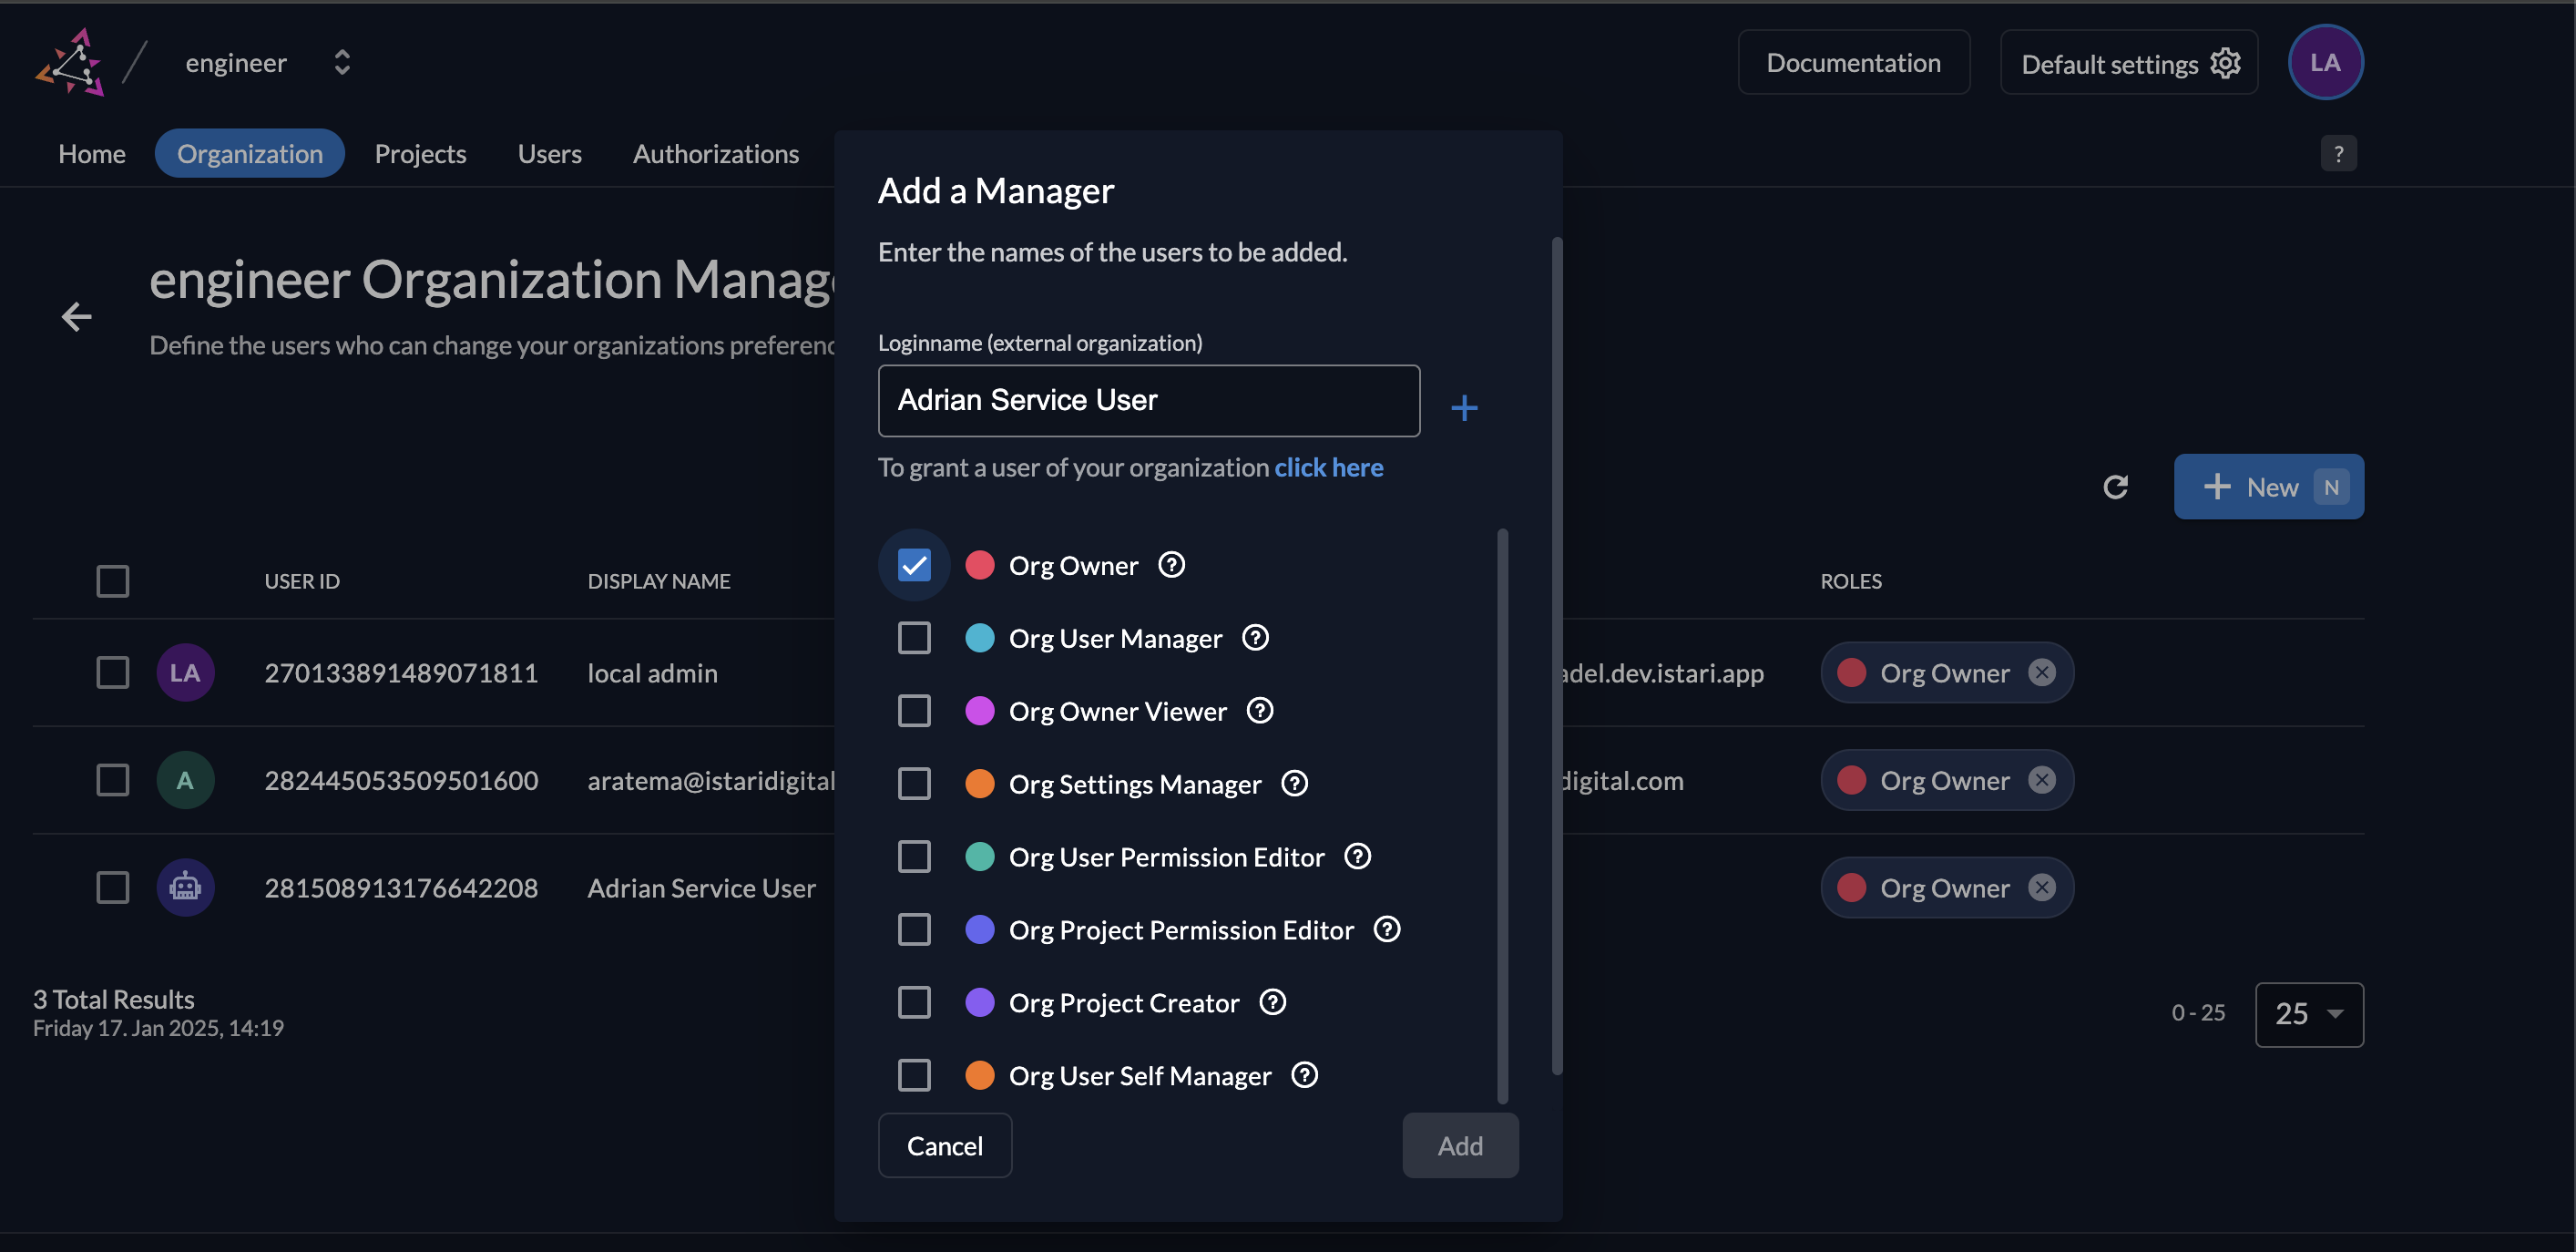
Task: Click the orange dot next to Org Settings Manager
Action: [x=980, y=784]
